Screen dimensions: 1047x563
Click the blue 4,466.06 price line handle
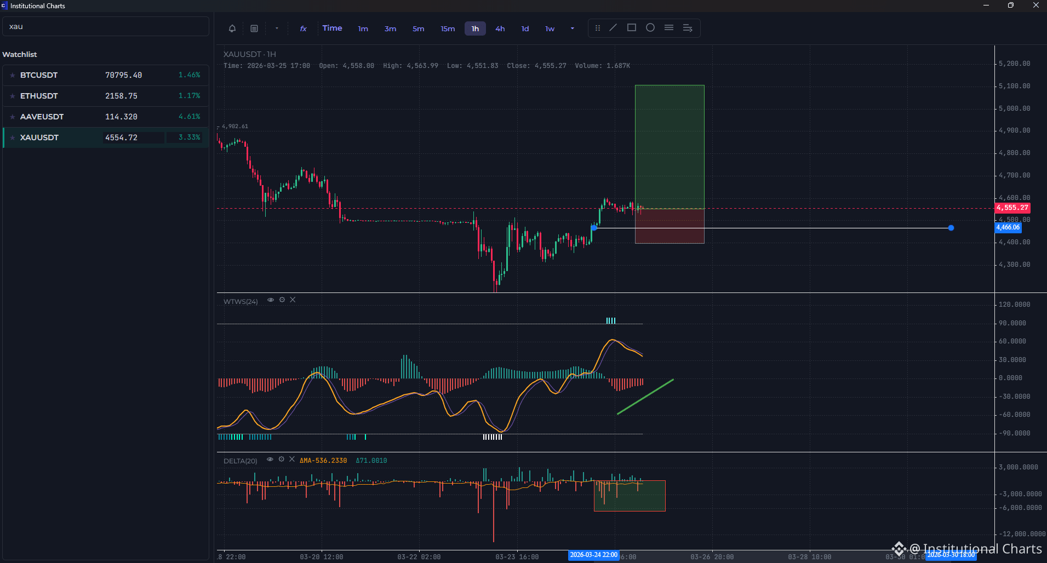(x=951, y=228)
